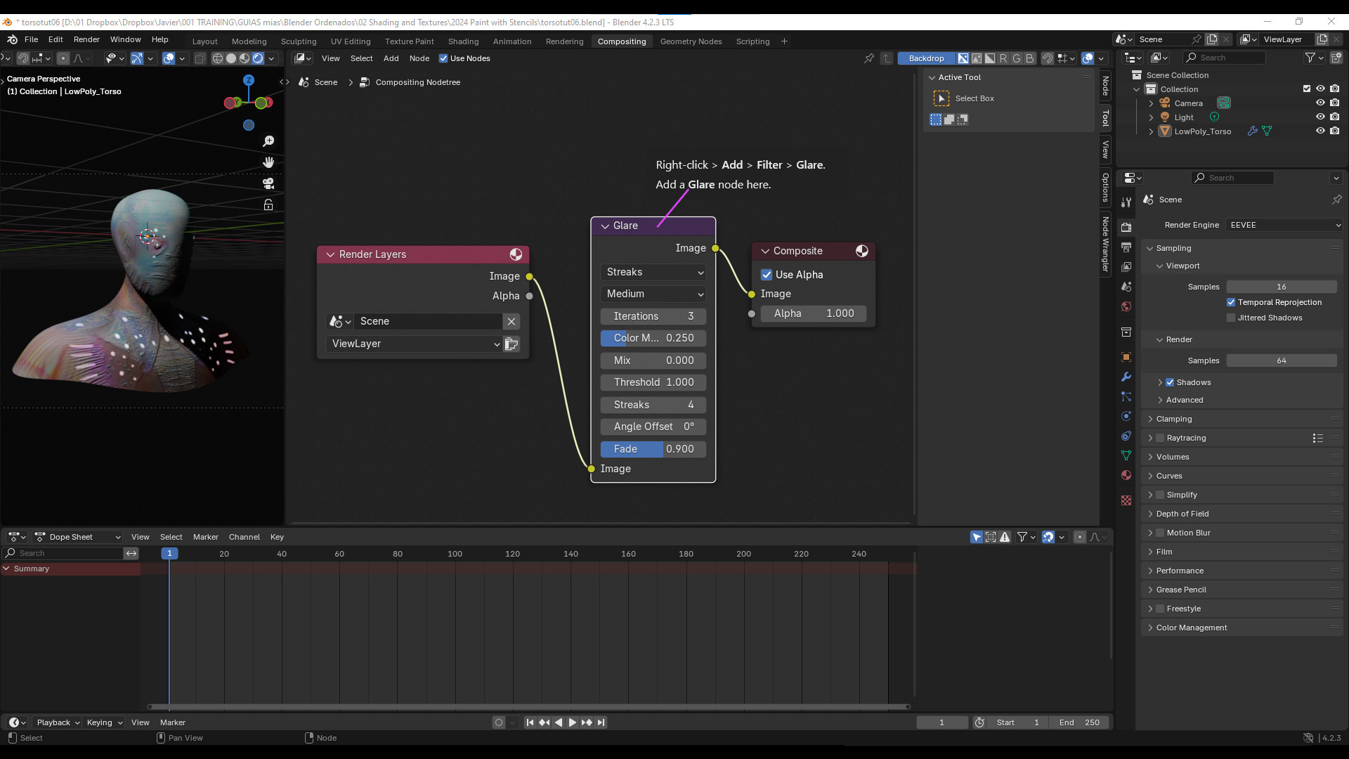
Task: Enable the Use Nodes checkbox
Action: [443, 58]
